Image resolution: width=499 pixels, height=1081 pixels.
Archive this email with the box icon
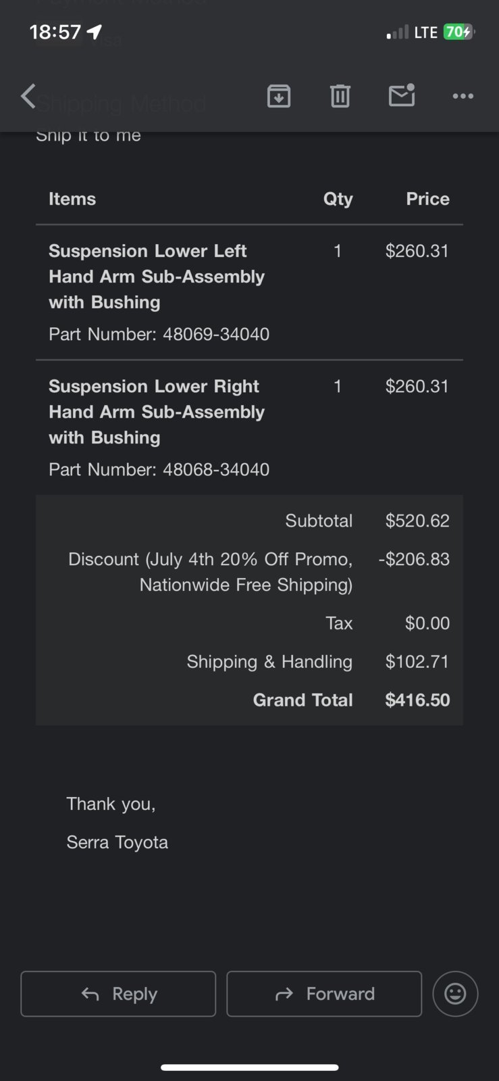pyautogui.click(x=279, y=96)
